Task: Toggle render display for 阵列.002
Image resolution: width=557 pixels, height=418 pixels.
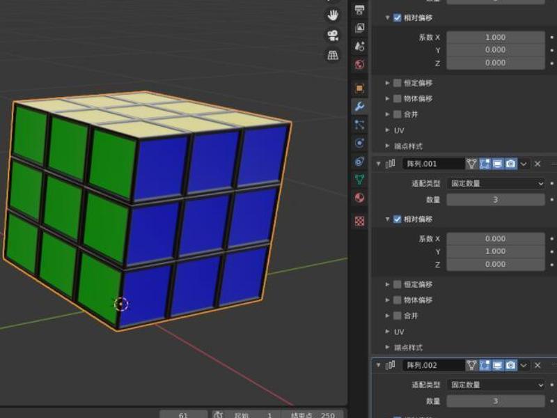Action: (x=511, y=365)
